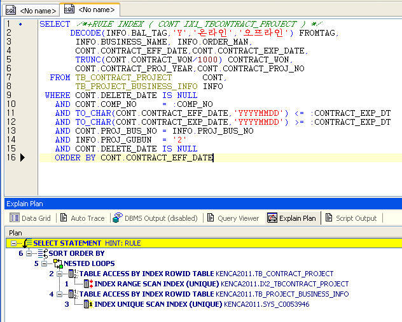Switch to the first <No name> SQL tab

click(x=31, y=11)
